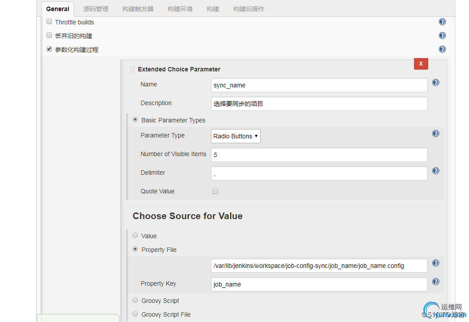Open the Parameter Type dropdown
This screenshot has width=469, height=322.
(236, 136)
